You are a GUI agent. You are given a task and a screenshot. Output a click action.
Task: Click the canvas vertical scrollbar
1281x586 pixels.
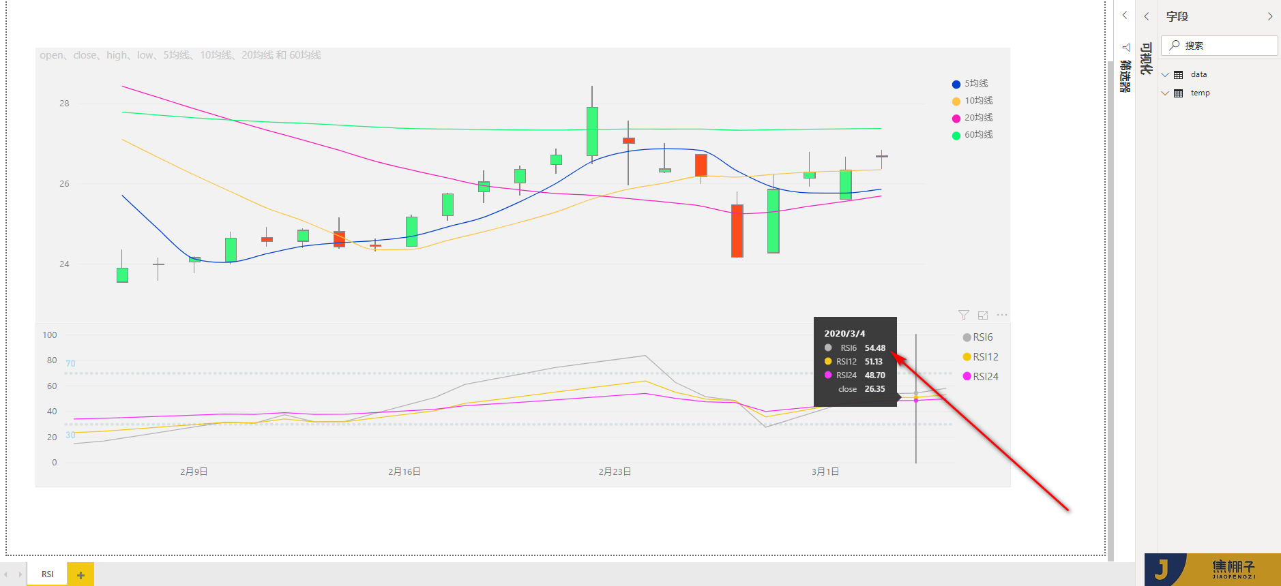point(1110,310)
